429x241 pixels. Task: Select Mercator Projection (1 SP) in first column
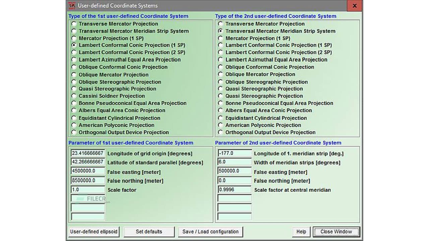(74, 38)
